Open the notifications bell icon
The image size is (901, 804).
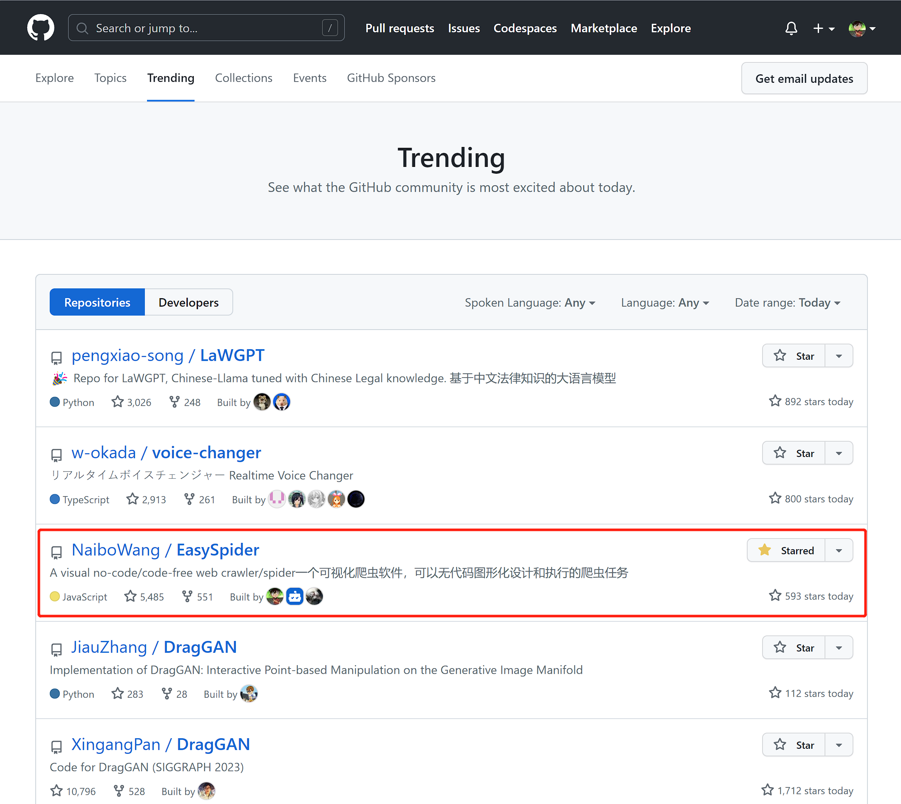click(x=791, y=28)
